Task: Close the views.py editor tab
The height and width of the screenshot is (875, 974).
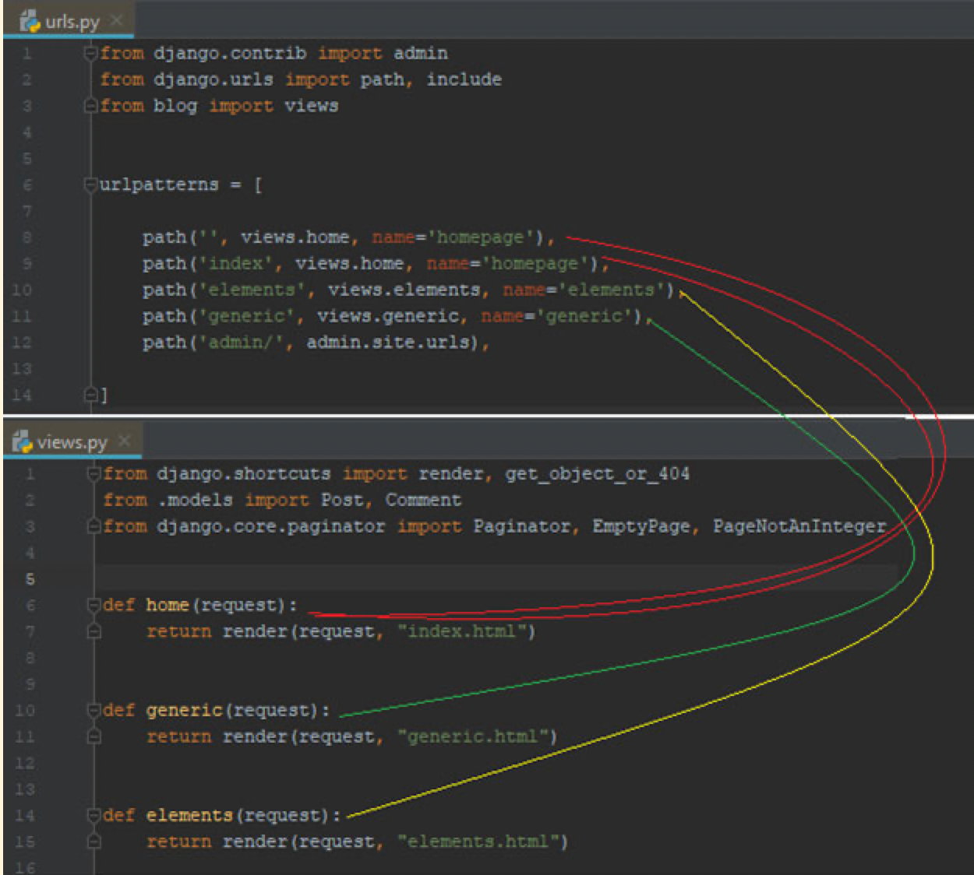Action: coord(124,441)
